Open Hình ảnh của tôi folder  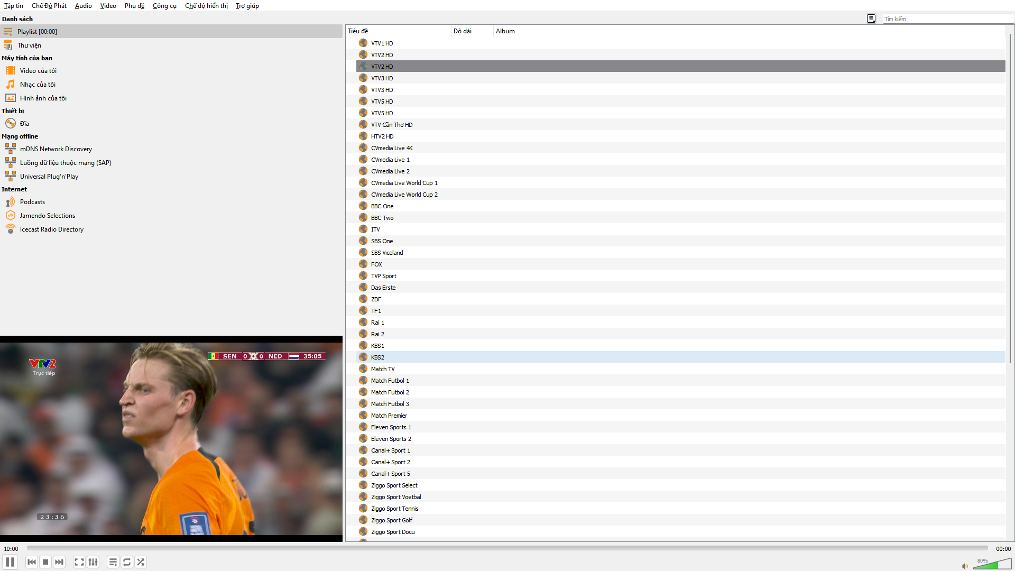click(x=171, y=98)
